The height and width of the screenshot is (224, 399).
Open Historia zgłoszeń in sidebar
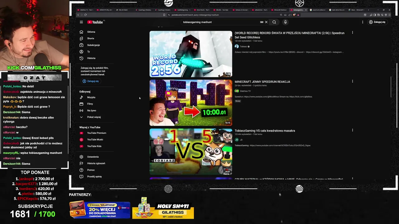point(96,163)
